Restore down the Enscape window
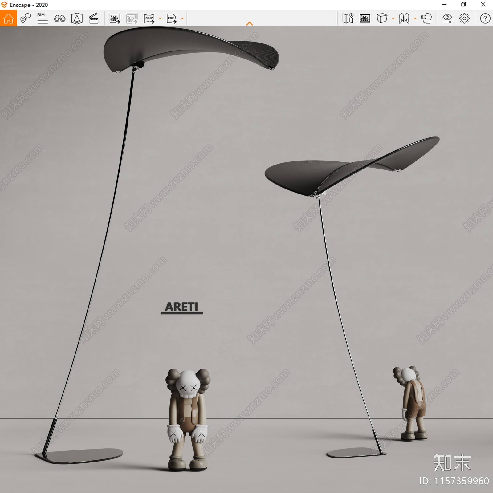This screenshot has width=493, height=493. pos(463,5)
